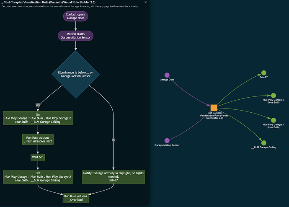This screenshot has height=207, width=289.
Task: Select the Tab-S7 green node
Action: (264, 72)
